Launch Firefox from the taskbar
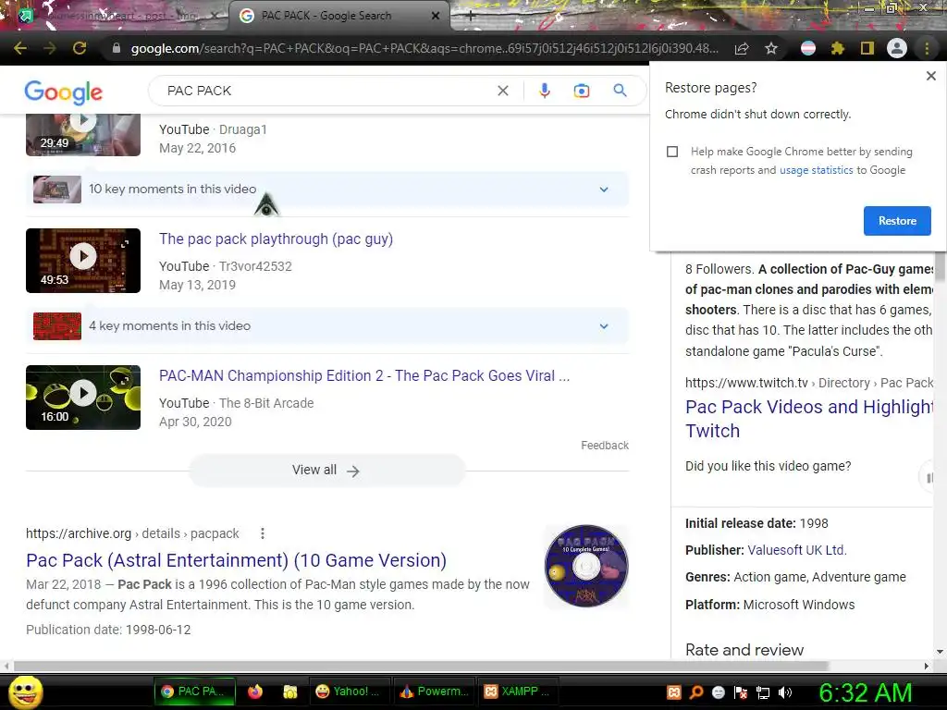This screenshot has width=947, height=710. (255, 692)
